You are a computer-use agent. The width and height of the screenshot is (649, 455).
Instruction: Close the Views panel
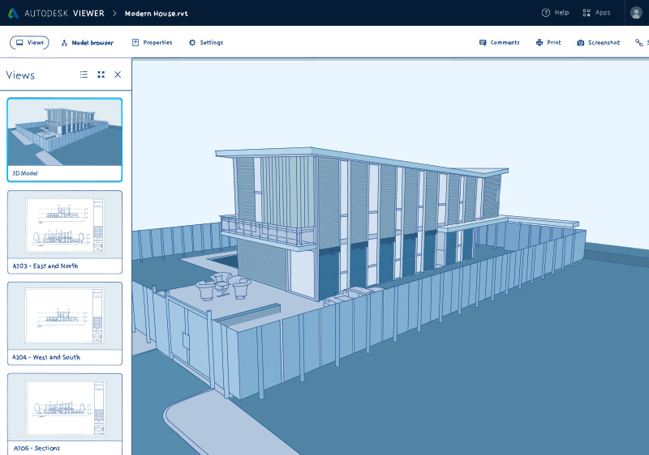click(118, 74)
